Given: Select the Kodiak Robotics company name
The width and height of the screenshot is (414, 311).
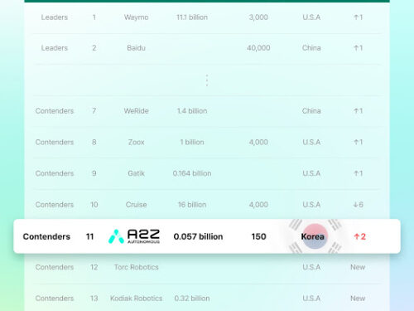Looking at the screenshot, I should pos(137,299).
